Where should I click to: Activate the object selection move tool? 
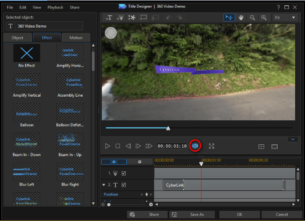coord(229,18)
